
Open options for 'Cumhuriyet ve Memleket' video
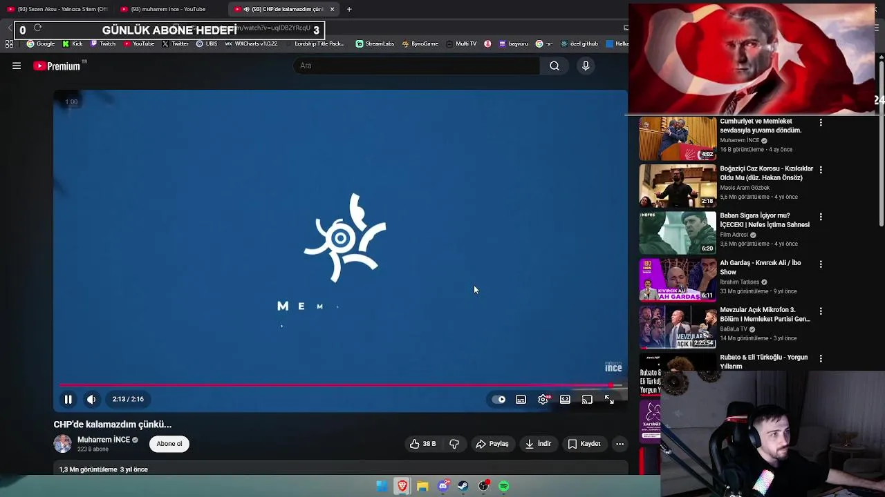tap(821, 122)
